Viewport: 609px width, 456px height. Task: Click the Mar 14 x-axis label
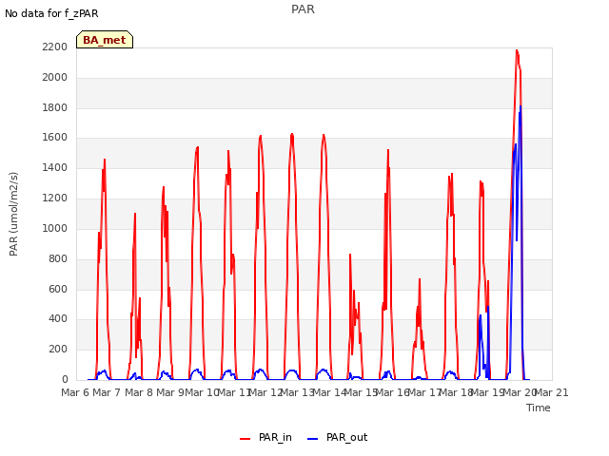point(329,392)
